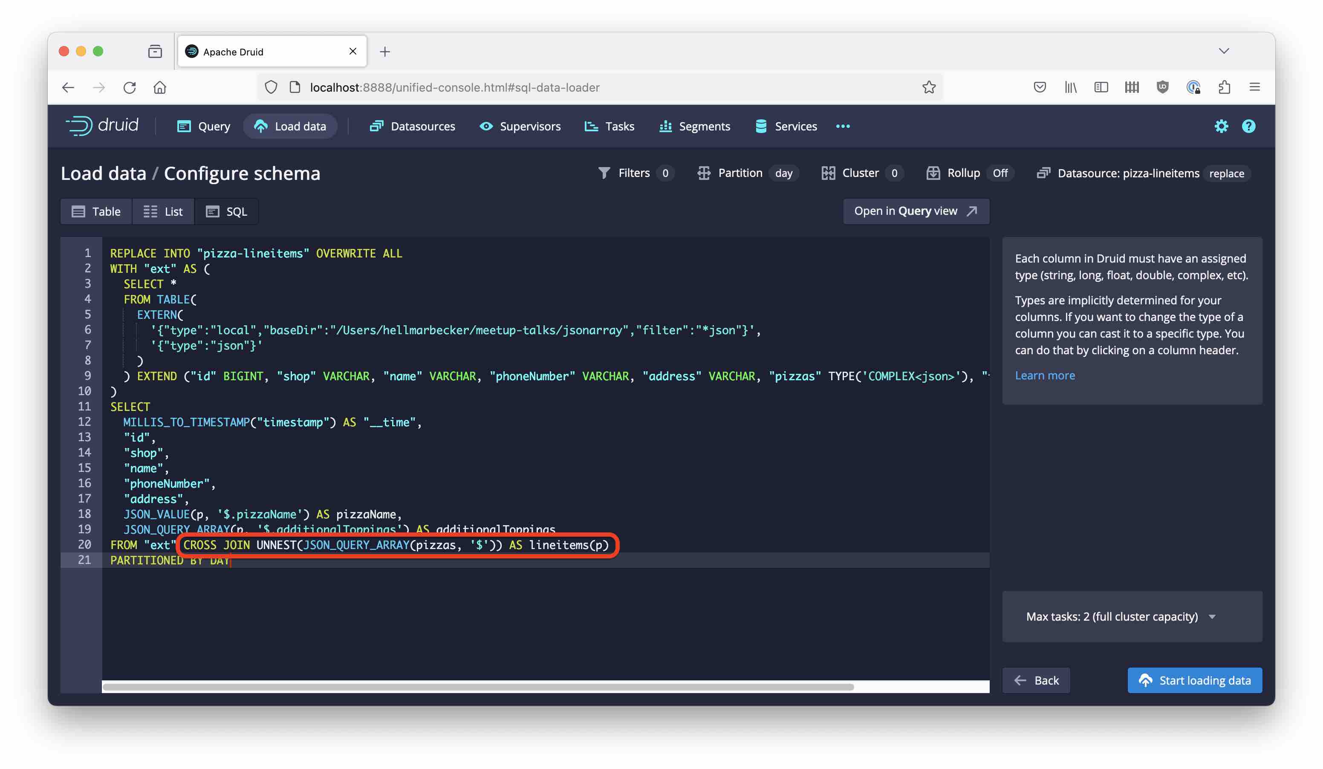The width and height of the screenshot is (1323, 769).
Task: Open the Datasources panel
Action: pos(422,126)
